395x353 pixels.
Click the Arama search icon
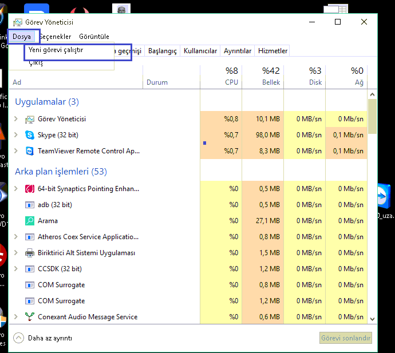coord(29,221)
